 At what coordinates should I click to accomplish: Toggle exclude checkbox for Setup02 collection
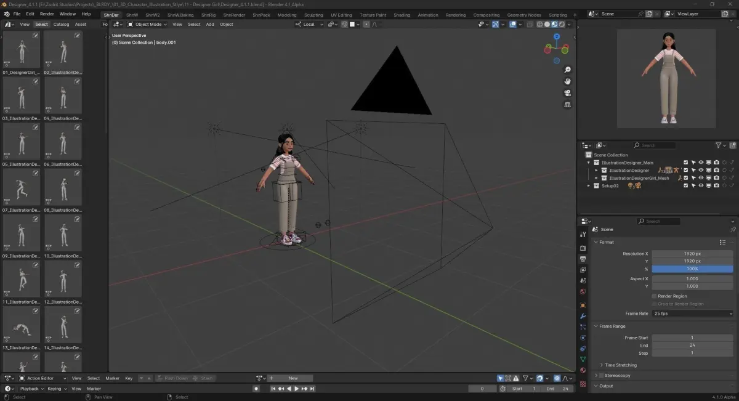(x=685, y=185)
